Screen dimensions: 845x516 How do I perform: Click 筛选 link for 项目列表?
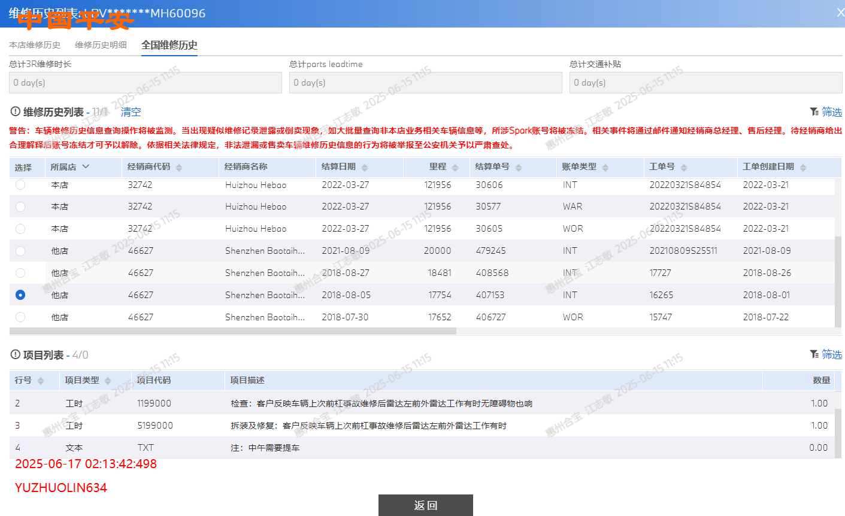click(832, 354)
